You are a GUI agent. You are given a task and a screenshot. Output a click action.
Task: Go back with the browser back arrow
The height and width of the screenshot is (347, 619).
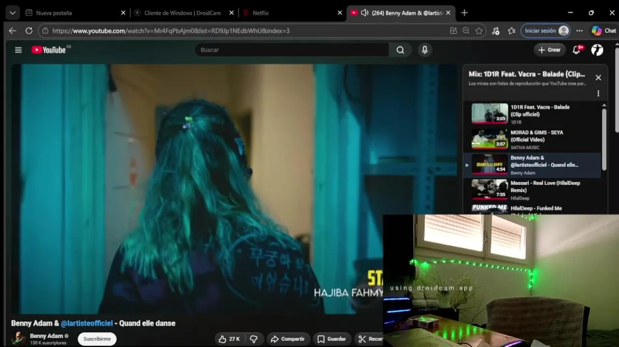(13, 30)
